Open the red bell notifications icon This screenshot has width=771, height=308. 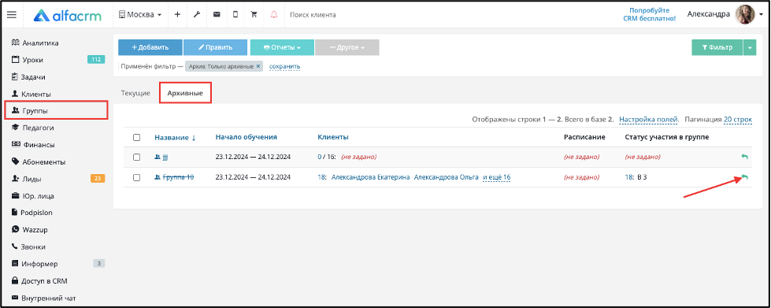pos(274,15)
